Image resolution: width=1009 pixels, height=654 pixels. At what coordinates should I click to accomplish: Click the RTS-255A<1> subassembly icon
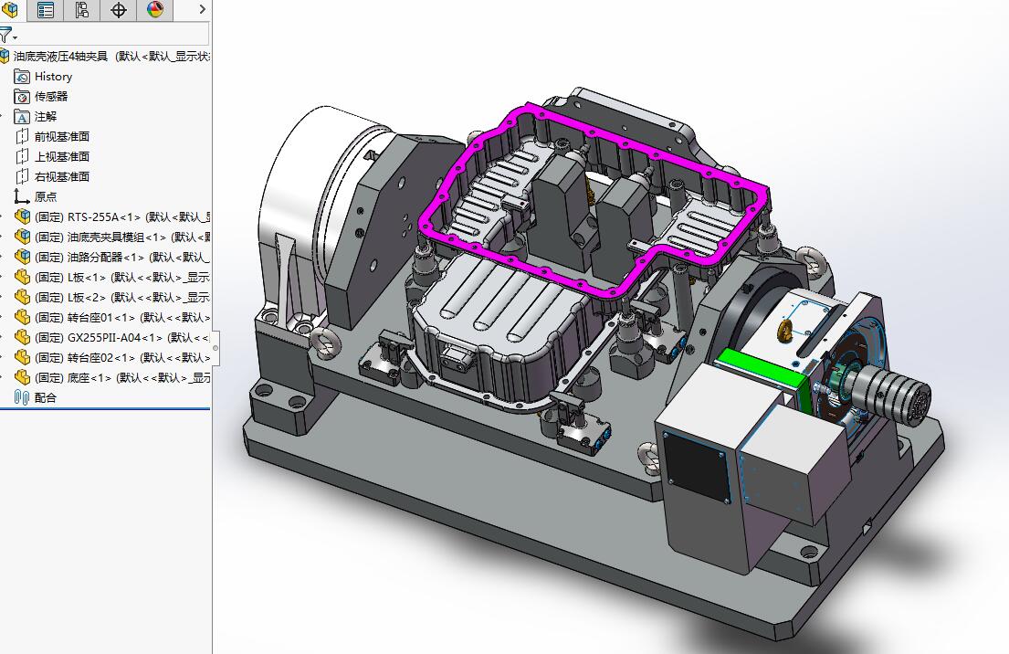click(x=22, y=216)
